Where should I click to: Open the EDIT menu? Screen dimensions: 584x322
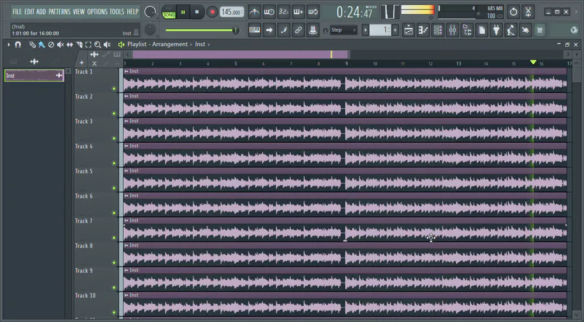[29, 12]
